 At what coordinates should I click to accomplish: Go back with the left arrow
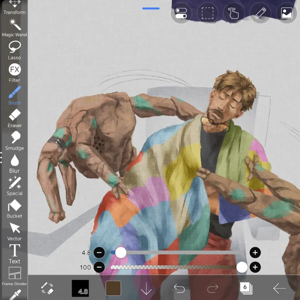click(x=279, y=289)
